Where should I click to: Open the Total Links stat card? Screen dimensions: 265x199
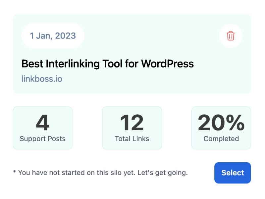click(x=132, y=128)
